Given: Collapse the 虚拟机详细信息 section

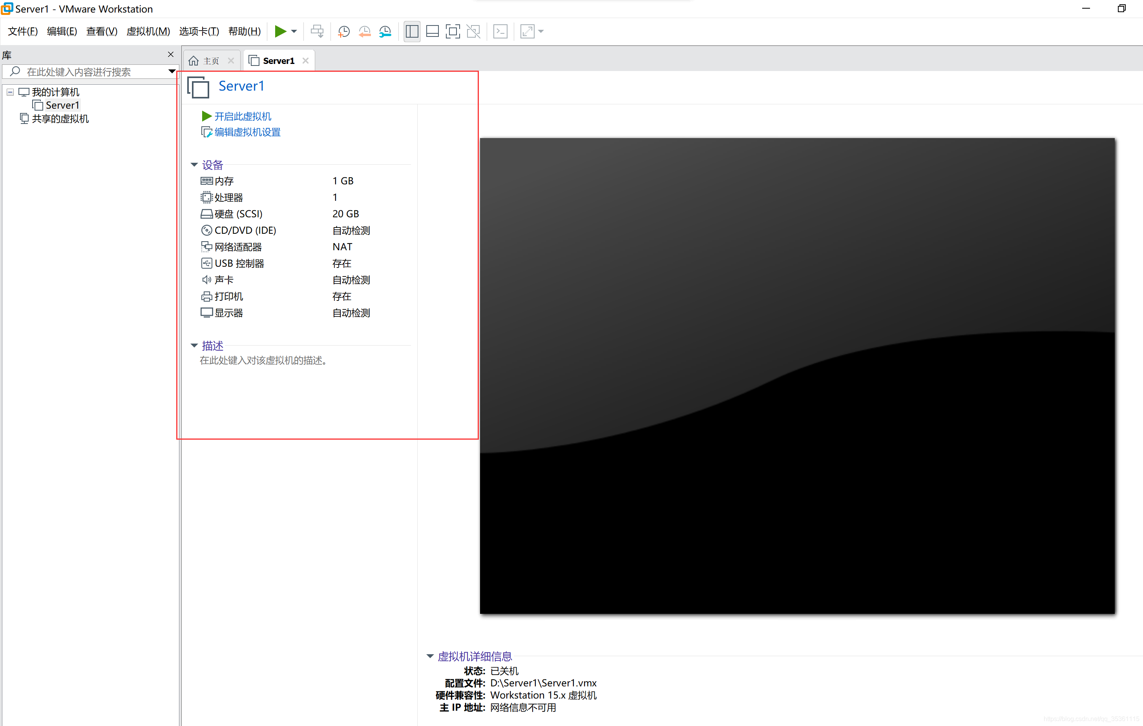Looking at the screenshot, I should click(430, 656).
